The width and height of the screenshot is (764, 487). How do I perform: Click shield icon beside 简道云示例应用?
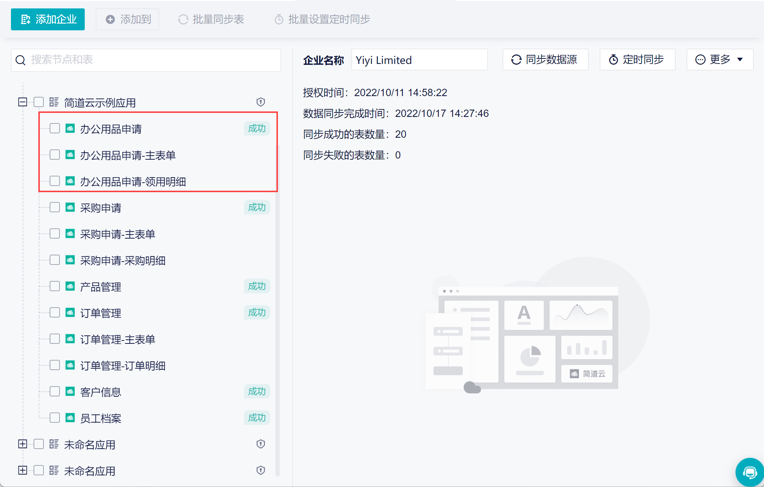pyautogui.click(x=260, y=102)
